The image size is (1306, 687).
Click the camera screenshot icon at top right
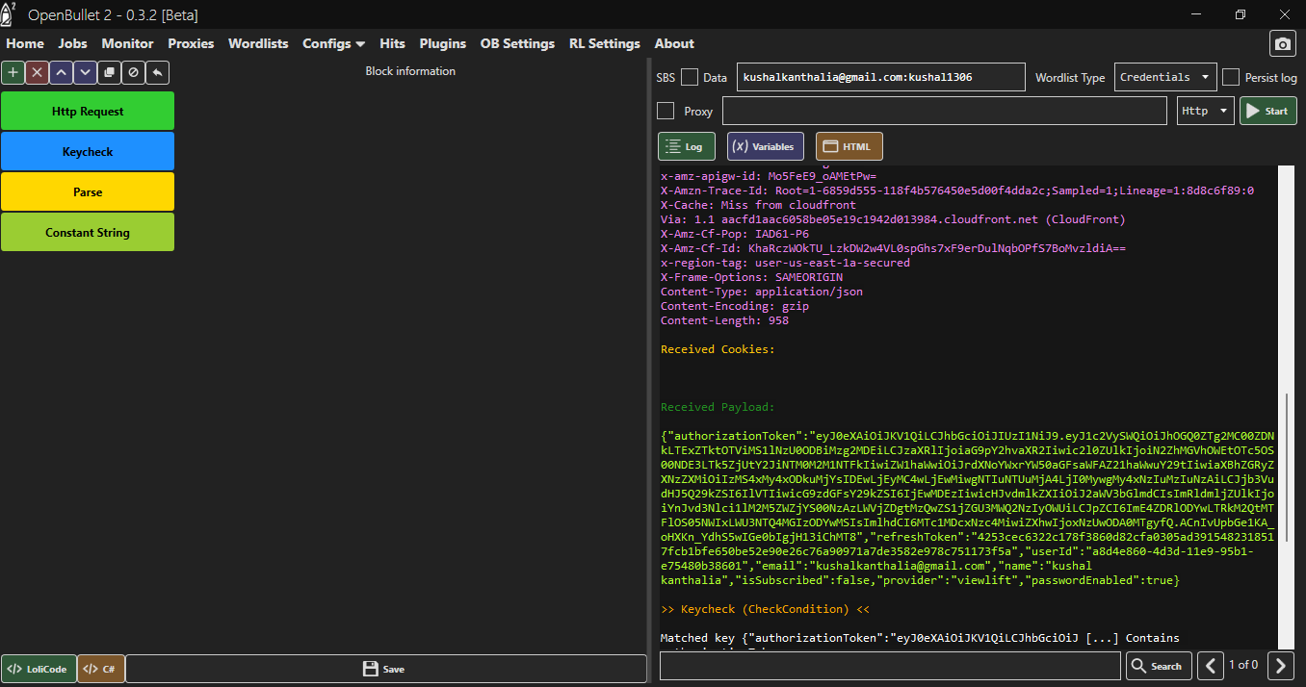1282,44
